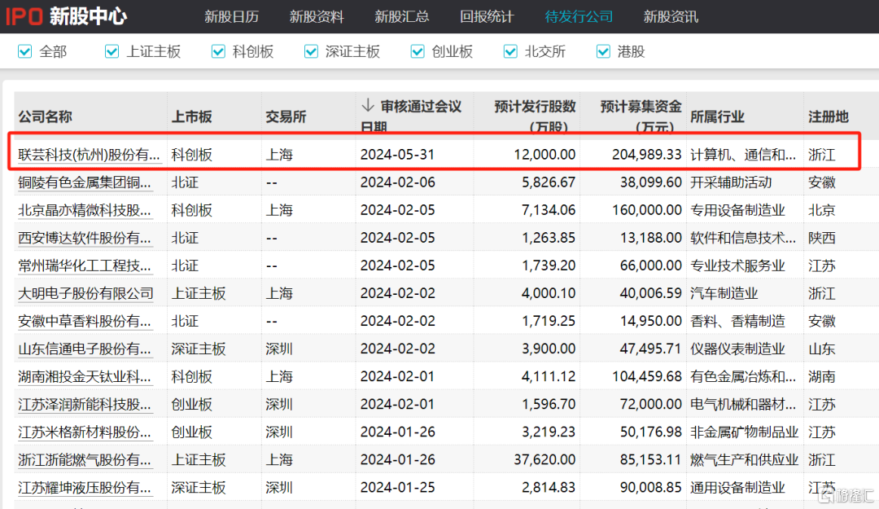The image size is (879, 509).
Task: Open company link 铜陵有色金属集团铜...
Action: tap(85, 182)
